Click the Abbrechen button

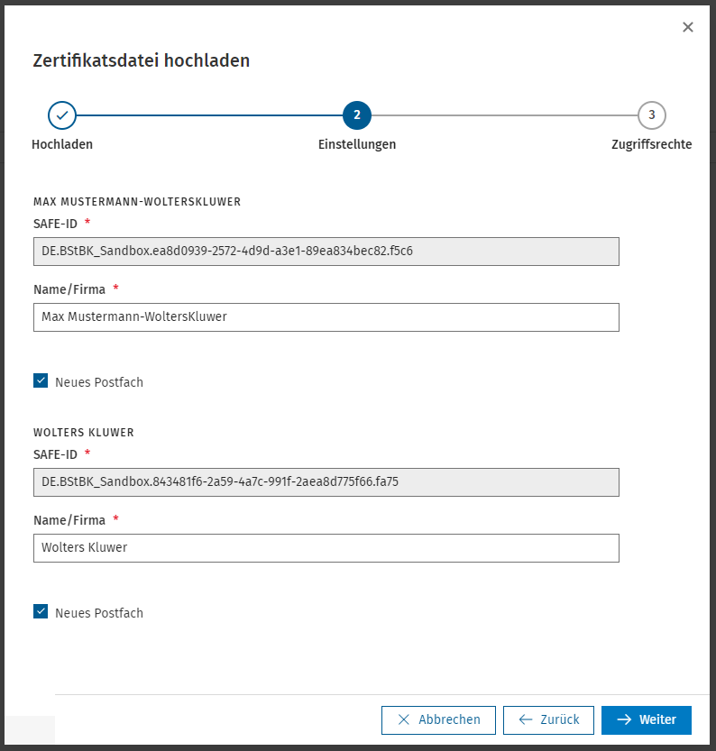[438, 719]
